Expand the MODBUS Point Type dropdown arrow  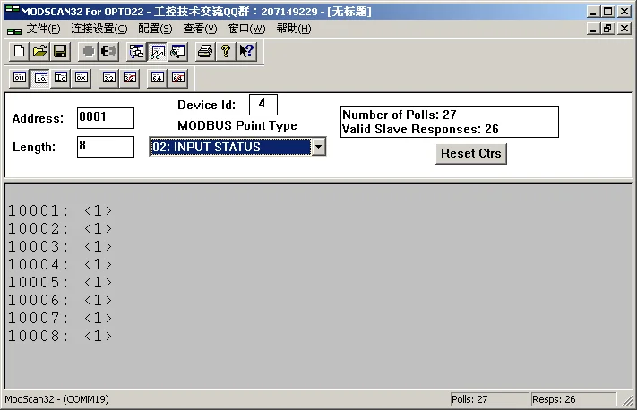tap(319, 147)
